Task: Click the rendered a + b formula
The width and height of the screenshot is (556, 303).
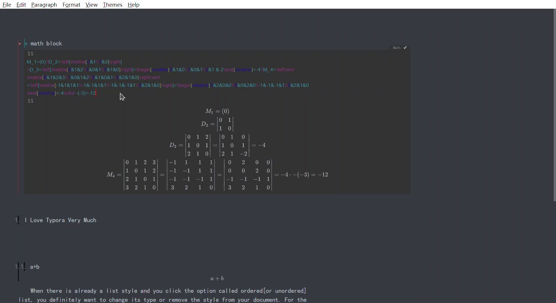Action: tap(217, 279)
